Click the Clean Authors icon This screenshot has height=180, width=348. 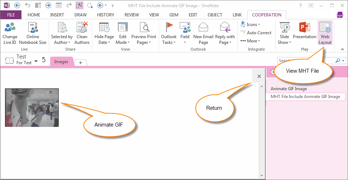(x=82, y=28)
